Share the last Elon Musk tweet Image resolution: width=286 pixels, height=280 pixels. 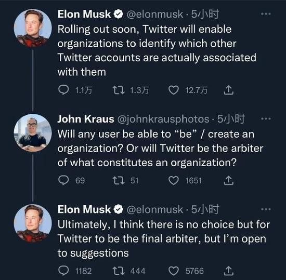point(229,271)
